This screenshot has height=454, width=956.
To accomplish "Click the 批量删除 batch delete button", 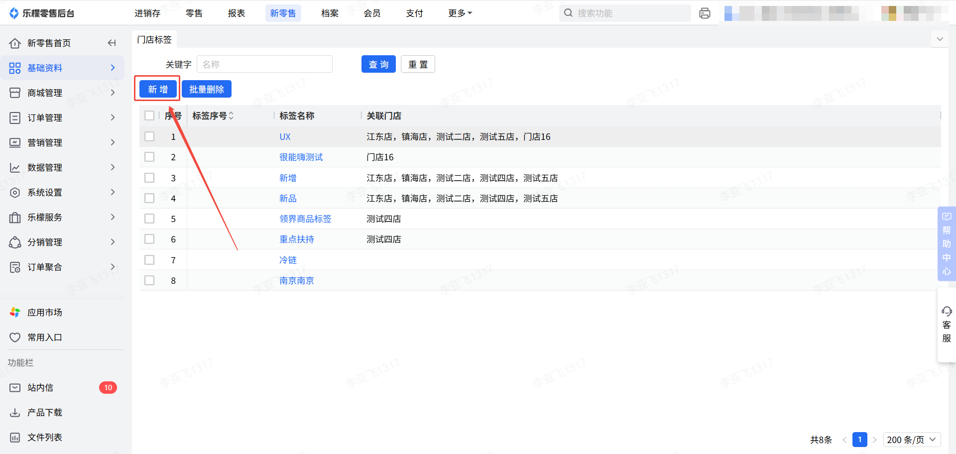I will pos(207,89).
